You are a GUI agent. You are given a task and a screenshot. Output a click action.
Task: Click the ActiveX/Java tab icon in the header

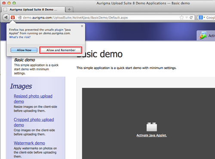(203, 36)
